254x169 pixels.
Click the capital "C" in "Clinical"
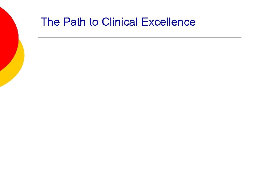coord(106,22)
